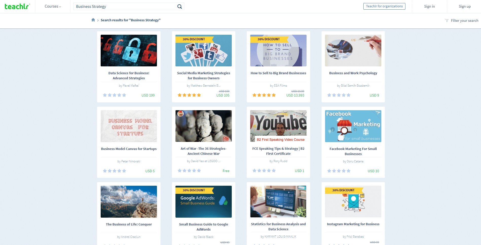The width and height of the screenshot is (481, 245).
Task: Click star rating of Business and Work Psychology
Action: pos(339,95)
